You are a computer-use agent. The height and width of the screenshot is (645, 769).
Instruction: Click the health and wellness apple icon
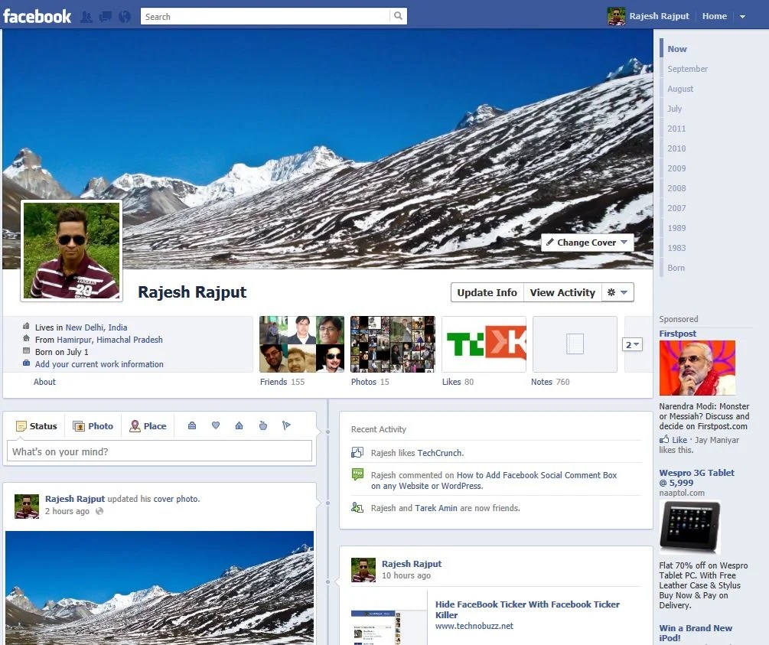click(263, 425)
